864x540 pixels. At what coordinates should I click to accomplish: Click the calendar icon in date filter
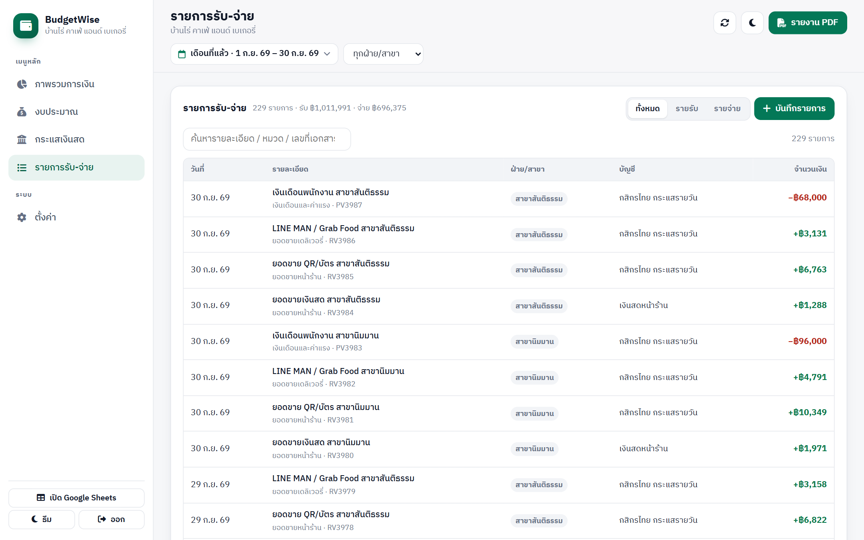point(182,54)
